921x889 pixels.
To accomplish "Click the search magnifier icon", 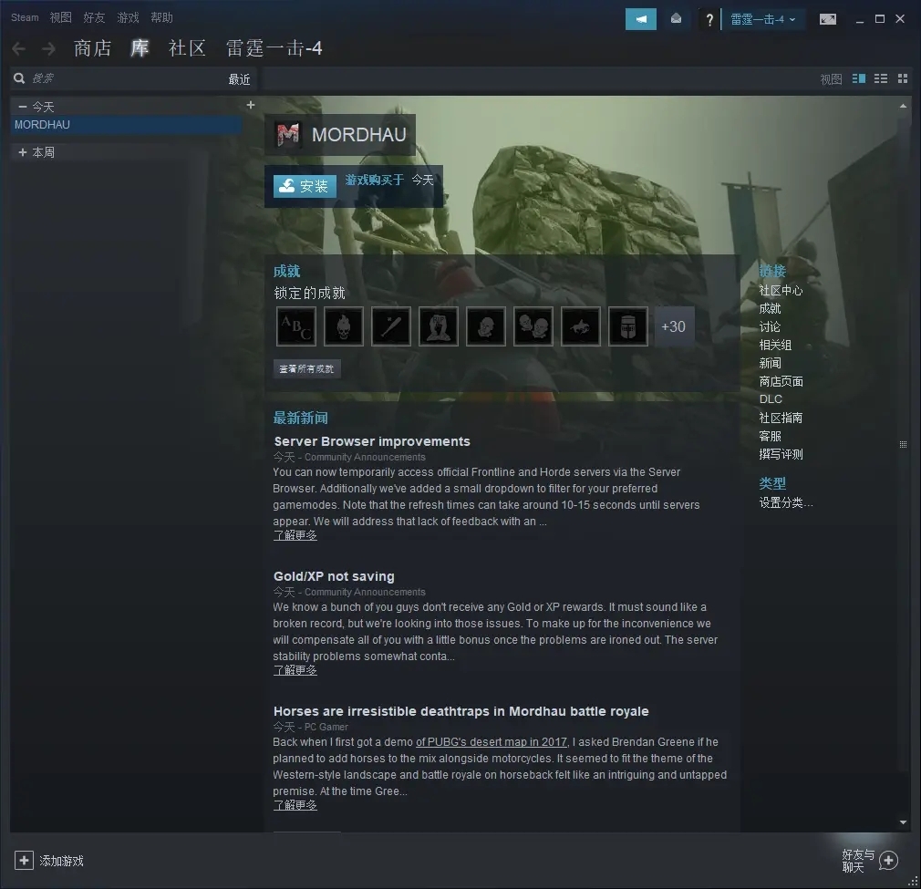I will [19, 78].
